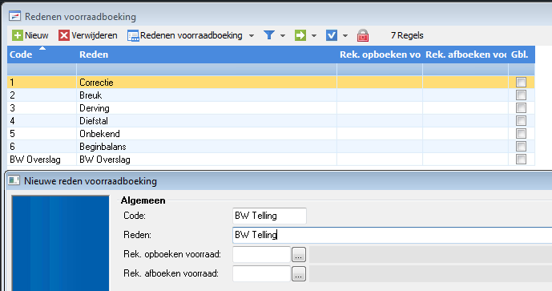Image resolution: width=552 pixels, height=291 pixels.
Task: Click the blue checkmark selection icon
Action: 332,35
